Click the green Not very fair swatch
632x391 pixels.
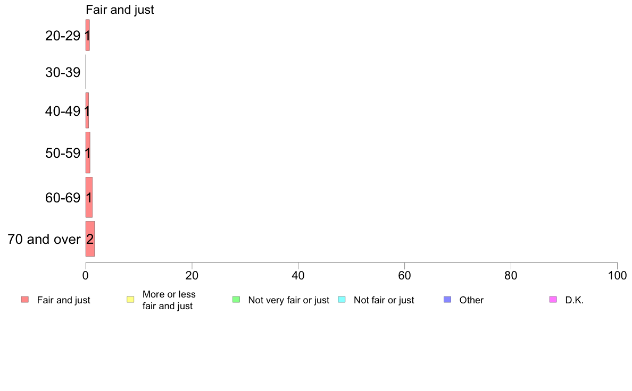(x=236, y=300)
